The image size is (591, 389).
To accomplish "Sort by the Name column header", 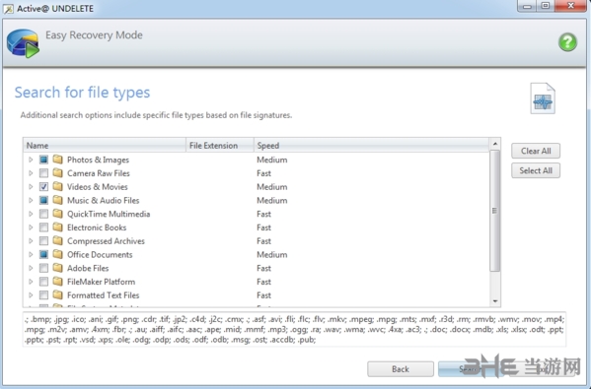I will point(105,145).
